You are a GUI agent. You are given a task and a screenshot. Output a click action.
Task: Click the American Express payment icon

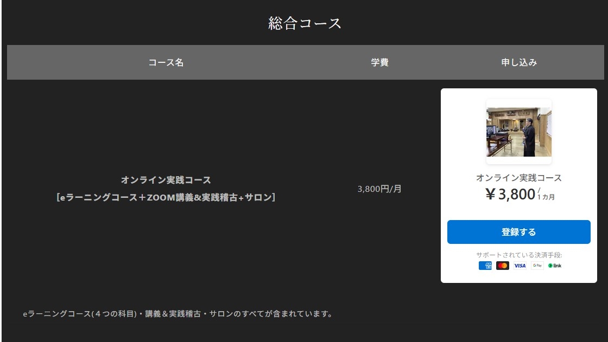(x=485, y=265)
